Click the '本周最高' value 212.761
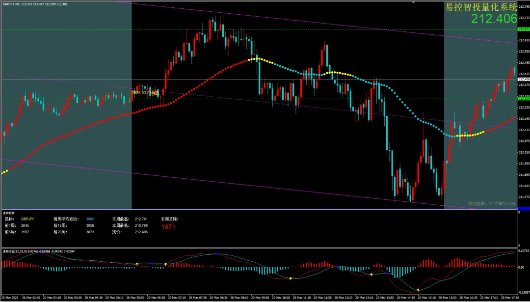 [x=141, y=219]
